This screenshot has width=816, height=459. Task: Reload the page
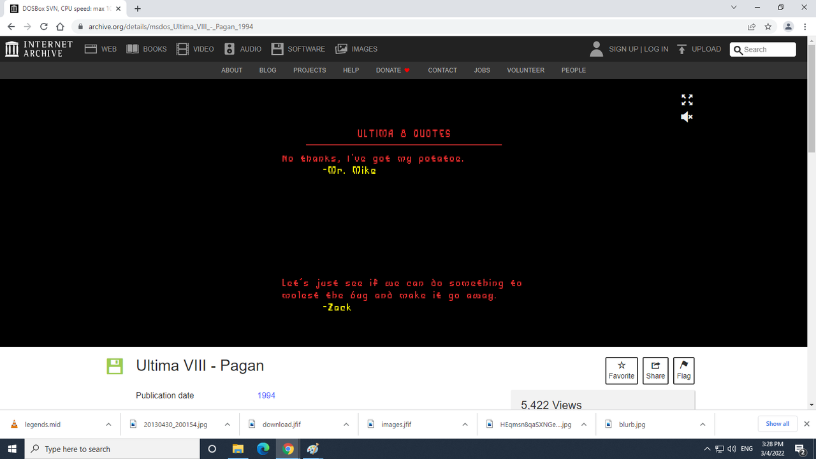[44, 27]
